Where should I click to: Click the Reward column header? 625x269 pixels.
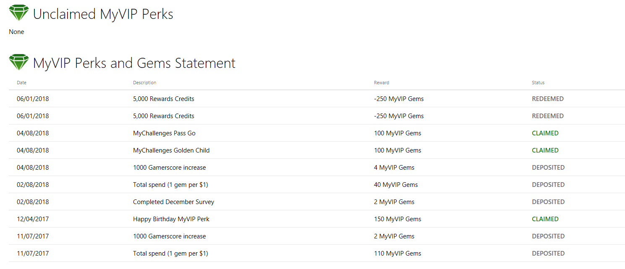click(381, 83)
